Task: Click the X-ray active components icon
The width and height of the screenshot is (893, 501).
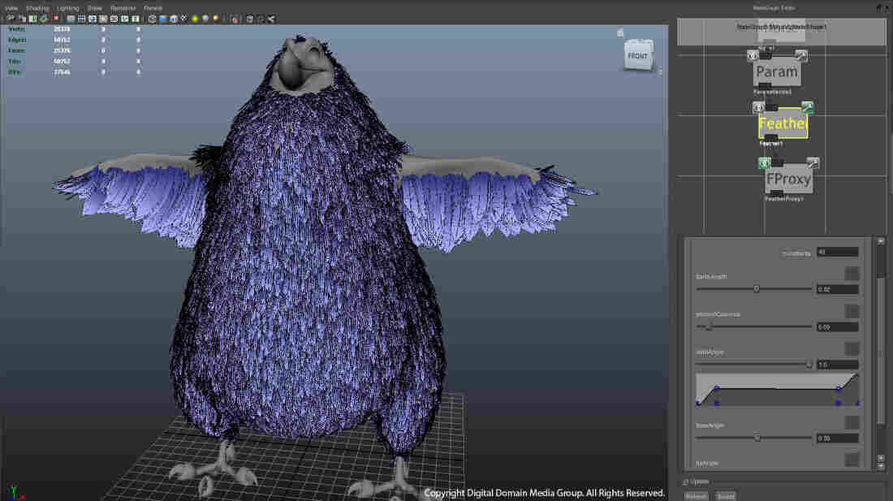Action: [261, 19]
